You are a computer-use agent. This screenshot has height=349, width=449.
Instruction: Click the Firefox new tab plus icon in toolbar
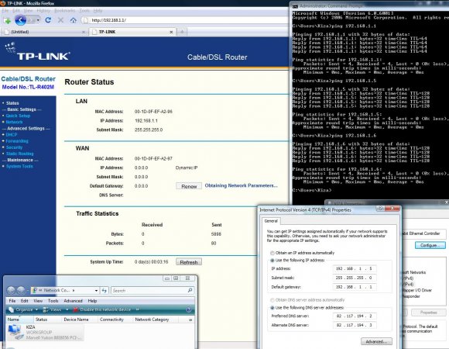tap(7, 20)
